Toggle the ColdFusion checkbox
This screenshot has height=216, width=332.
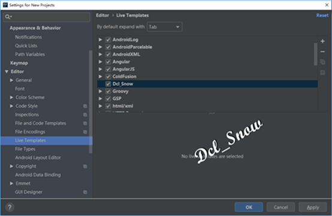coord(108,77)
